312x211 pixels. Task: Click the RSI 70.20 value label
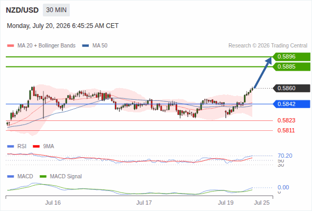coord(285,156)
